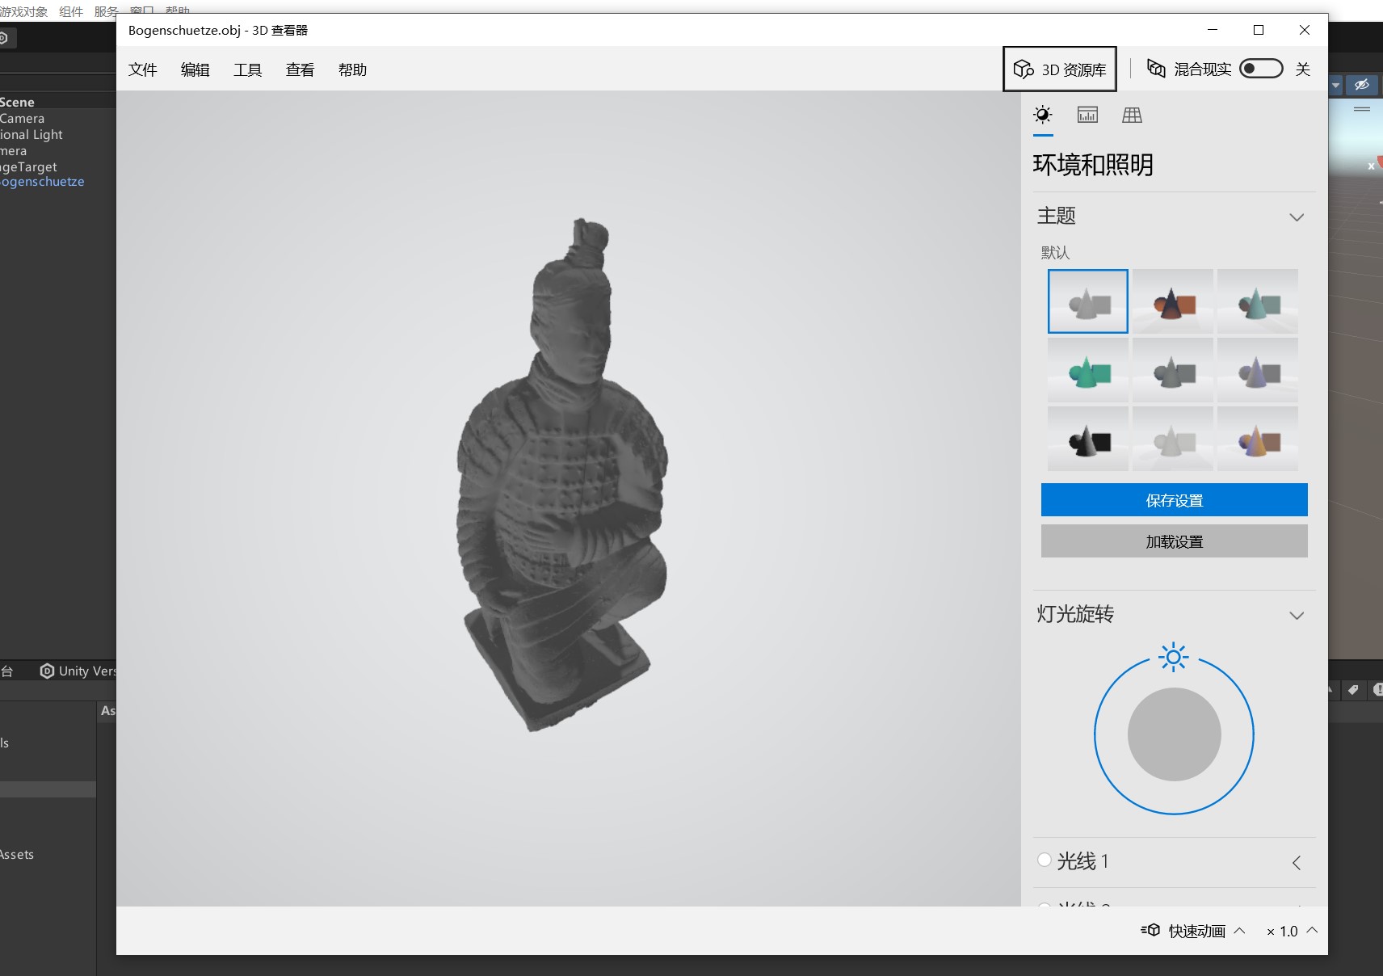This screenshot has width=1383, height=976.
Task: Switch to statistics and shading tab icon
Action: click(1087, 115)
